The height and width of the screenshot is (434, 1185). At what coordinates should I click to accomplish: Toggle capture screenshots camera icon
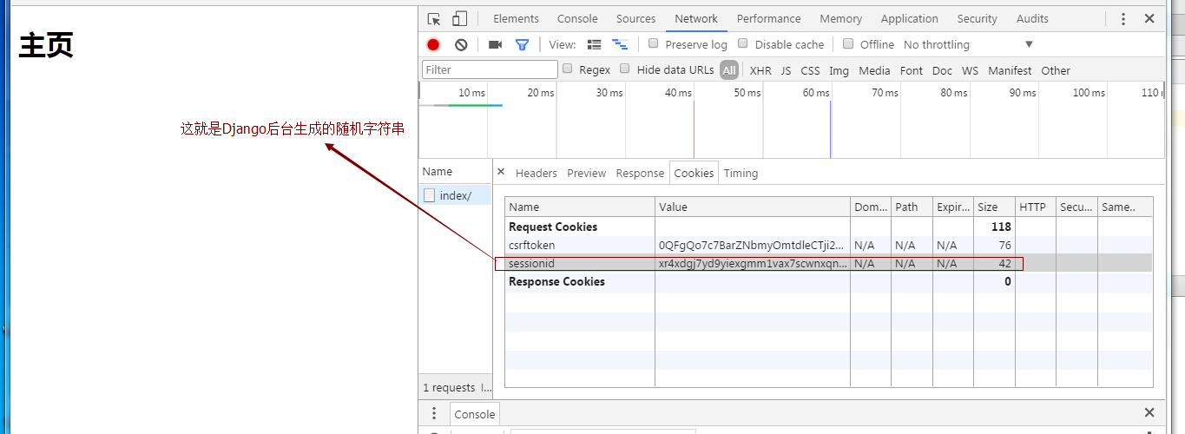pos(496,45)
